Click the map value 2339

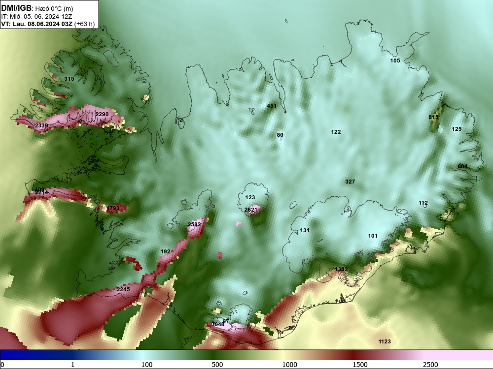[x=41, y=125]
